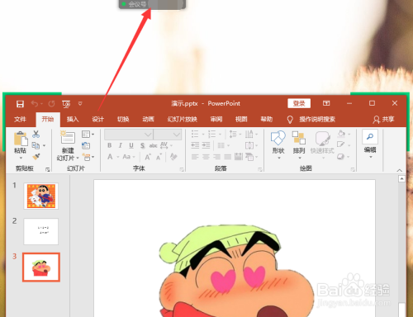Open the Slide Show ribbon tab
The width and height of the screenshot is (413, 317).
tap(183, 119)
